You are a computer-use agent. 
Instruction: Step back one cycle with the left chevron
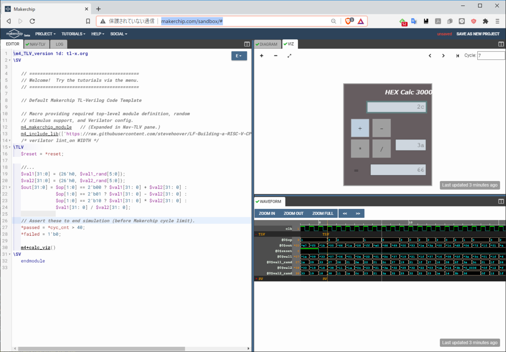[430, 55]
